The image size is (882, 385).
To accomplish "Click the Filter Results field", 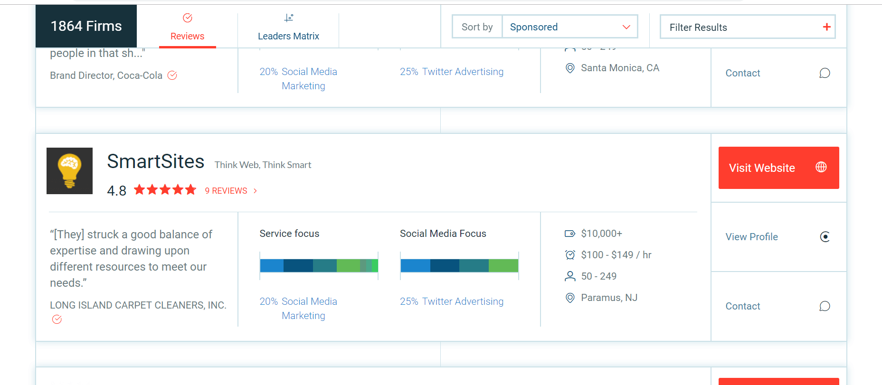I will 748,27.
